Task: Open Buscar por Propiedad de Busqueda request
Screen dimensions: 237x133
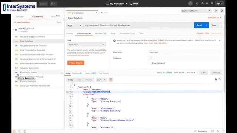Action: click(38, 86)
